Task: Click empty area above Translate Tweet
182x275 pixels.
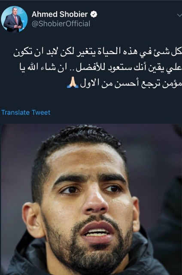Action: [91, 99]
